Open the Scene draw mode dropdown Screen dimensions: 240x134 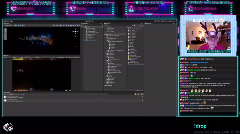(x=53, y=25)
